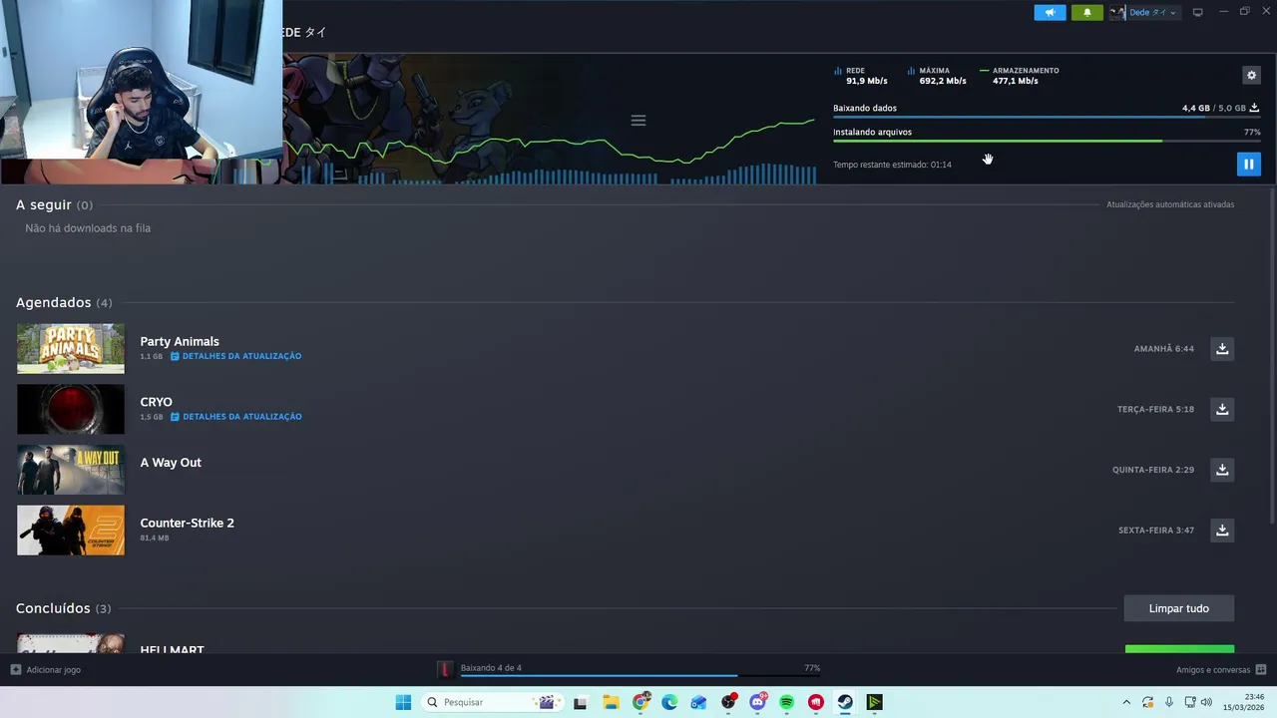1277x718 pixels.
Task: Click the download icon beside 5,0 GB
Action: coord(1254,108)
